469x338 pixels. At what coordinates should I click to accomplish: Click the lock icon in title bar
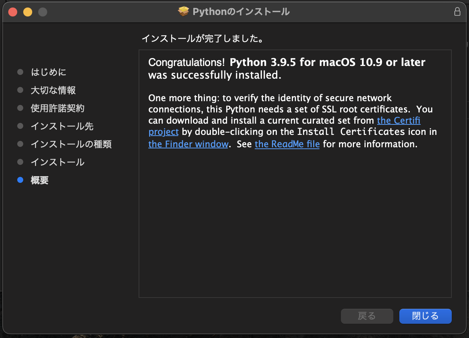[x=457, y=12]
